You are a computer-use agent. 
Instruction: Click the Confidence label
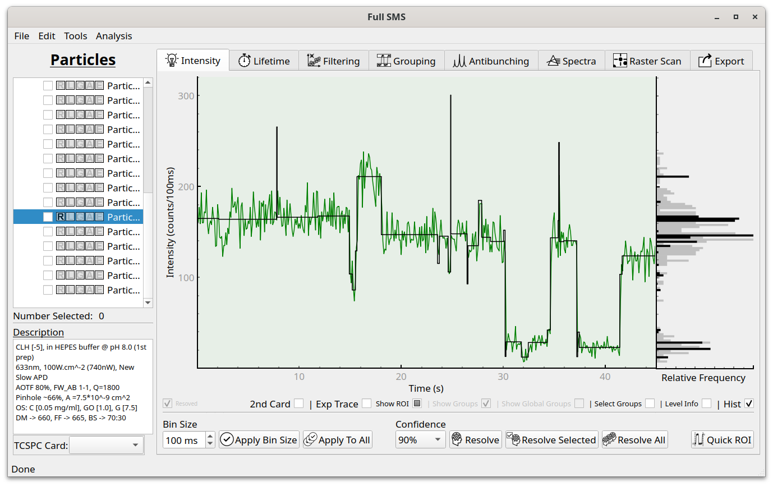tap(421, 424)
